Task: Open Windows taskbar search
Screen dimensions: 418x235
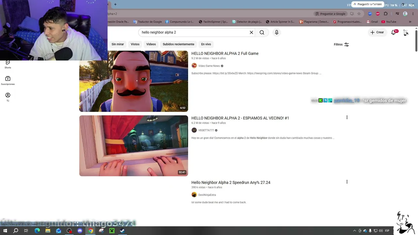Action: [x=16, y=231]
